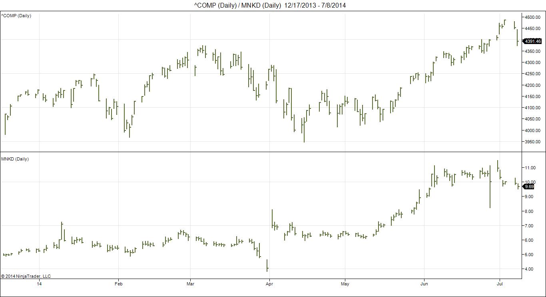Screen dimensions: 546x297
Task: Click the 5.00 MNKD price label
Action: 530,255
